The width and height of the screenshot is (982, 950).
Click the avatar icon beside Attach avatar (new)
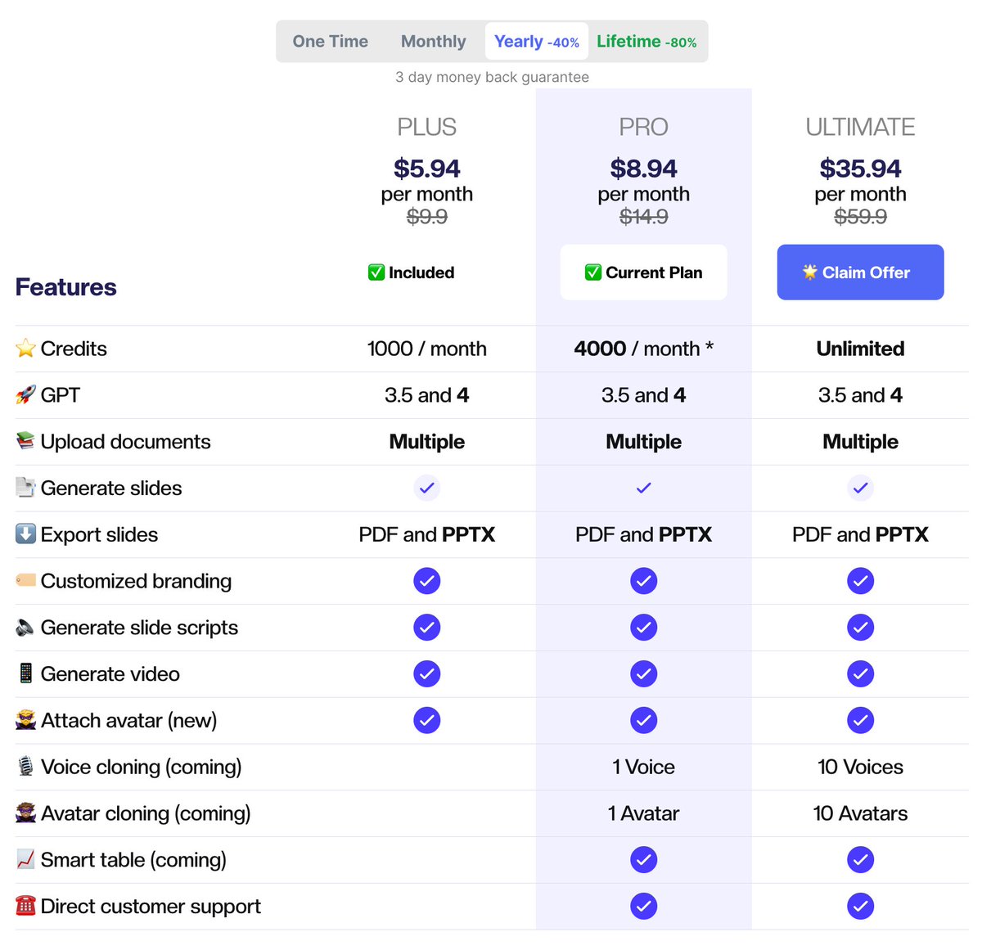click(x=25, y=720)
